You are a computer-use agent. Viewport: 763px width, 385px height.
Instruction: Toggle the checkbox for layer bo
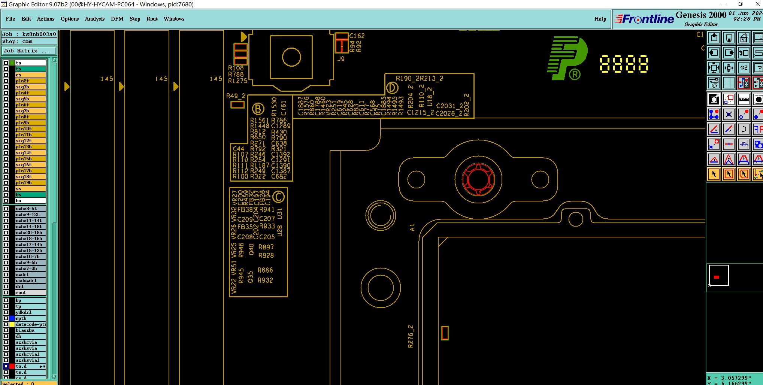click(6, 201)
